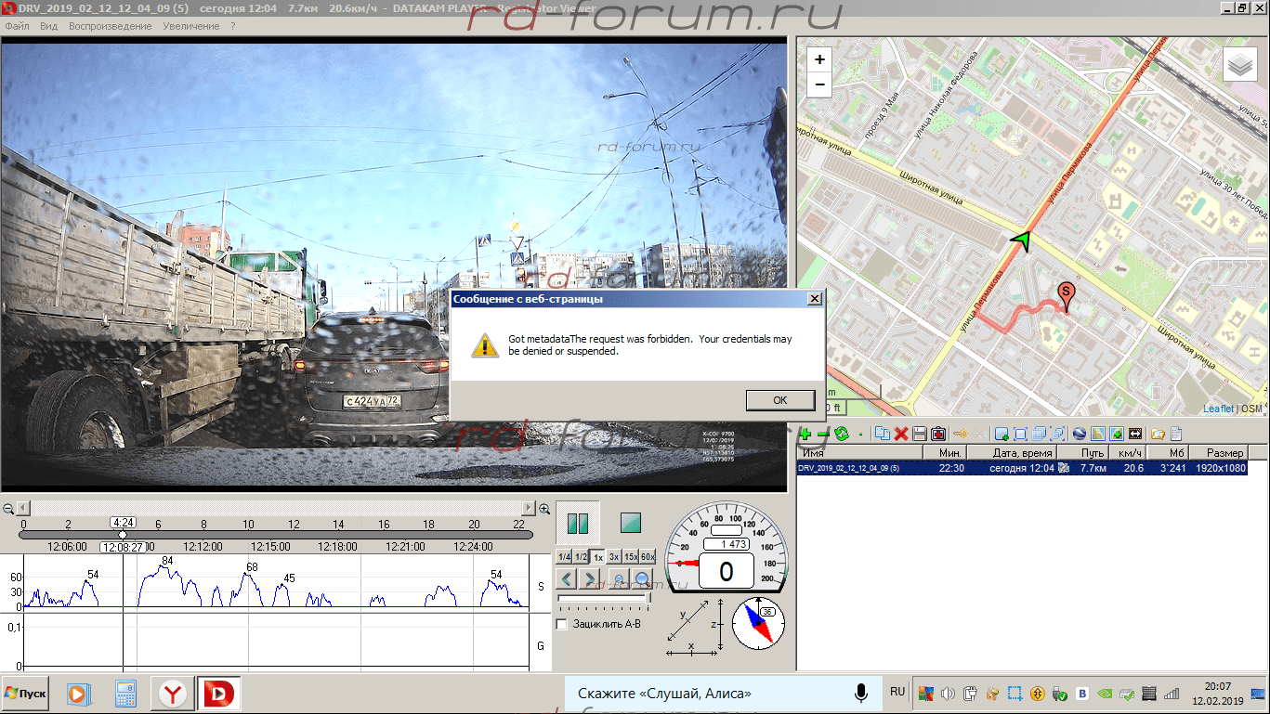The height and width of the screenshot is (714, 1270).
Task: Click the green refresh arrows icon
Action: [842, 434]
